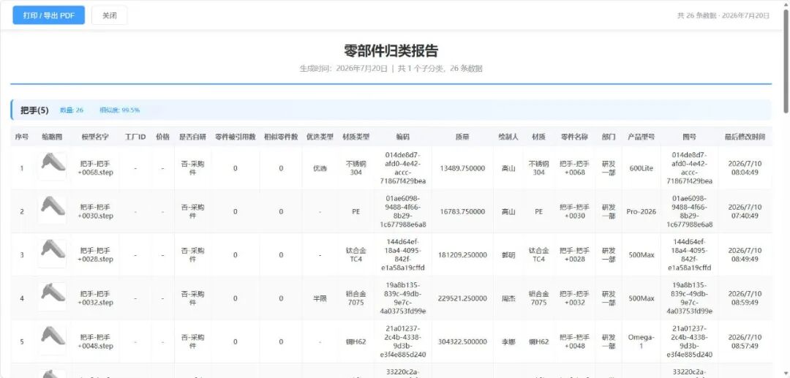Open thumbnail of 把手-把手+0028.step
790x378 pixels.
tap(53, 253)
